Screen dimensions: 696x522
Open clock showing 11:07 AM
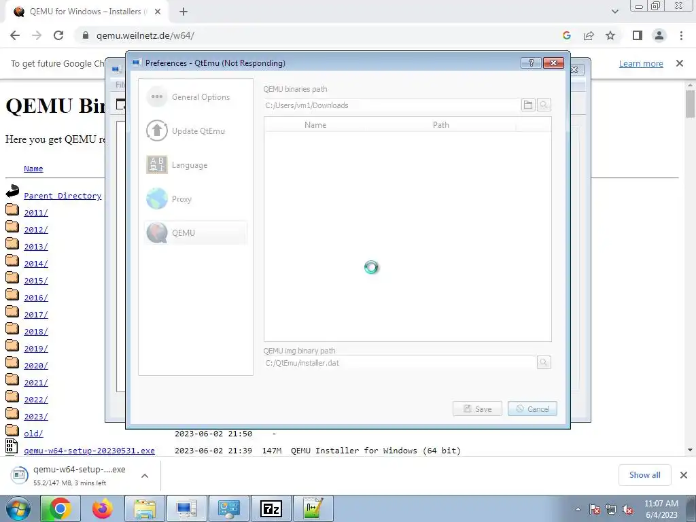click(661, 509)
